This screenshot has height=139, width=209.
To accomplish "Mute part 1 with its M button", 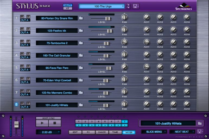I will [x=22, y=16].
